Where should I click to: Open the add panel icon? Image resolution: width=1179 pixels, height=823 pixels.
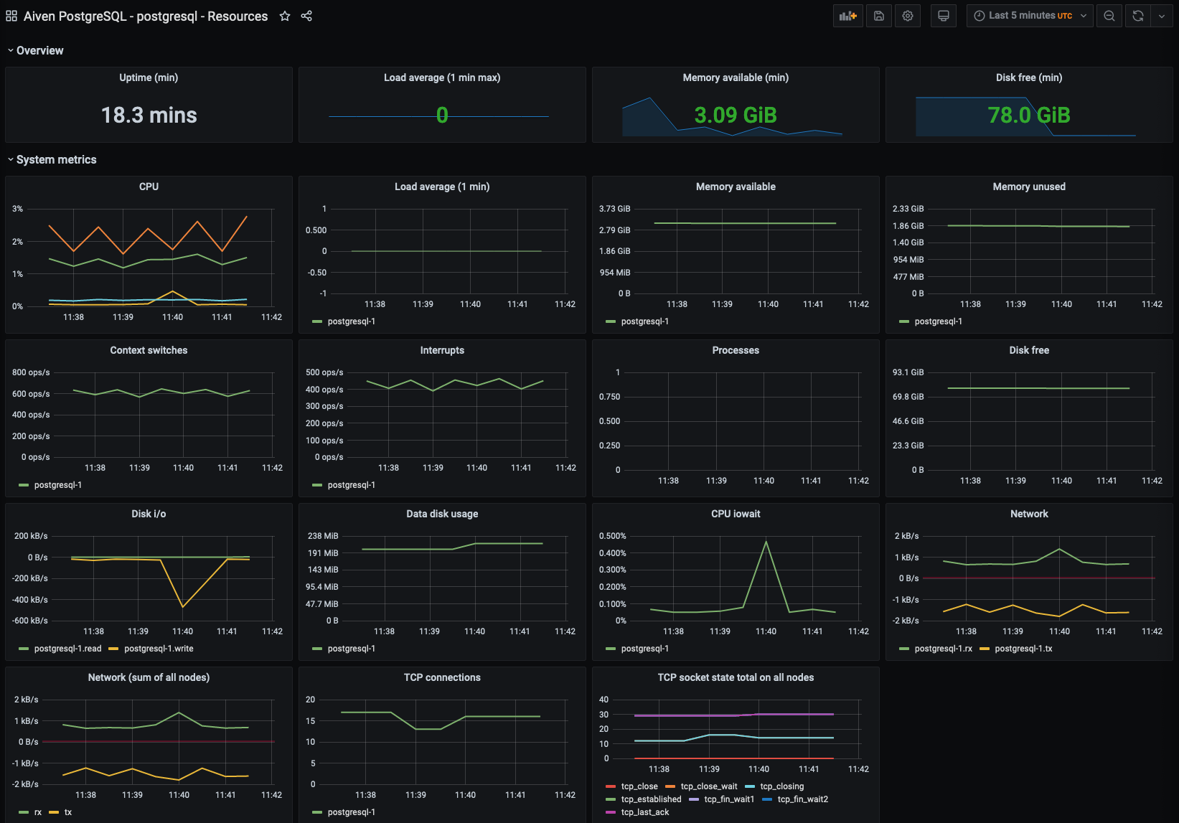point(847,15)
